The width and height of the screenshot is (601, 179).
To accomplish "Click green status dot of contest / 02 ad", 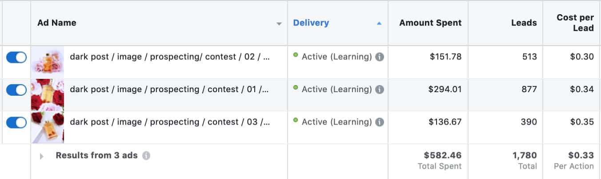I will (296, 55).
